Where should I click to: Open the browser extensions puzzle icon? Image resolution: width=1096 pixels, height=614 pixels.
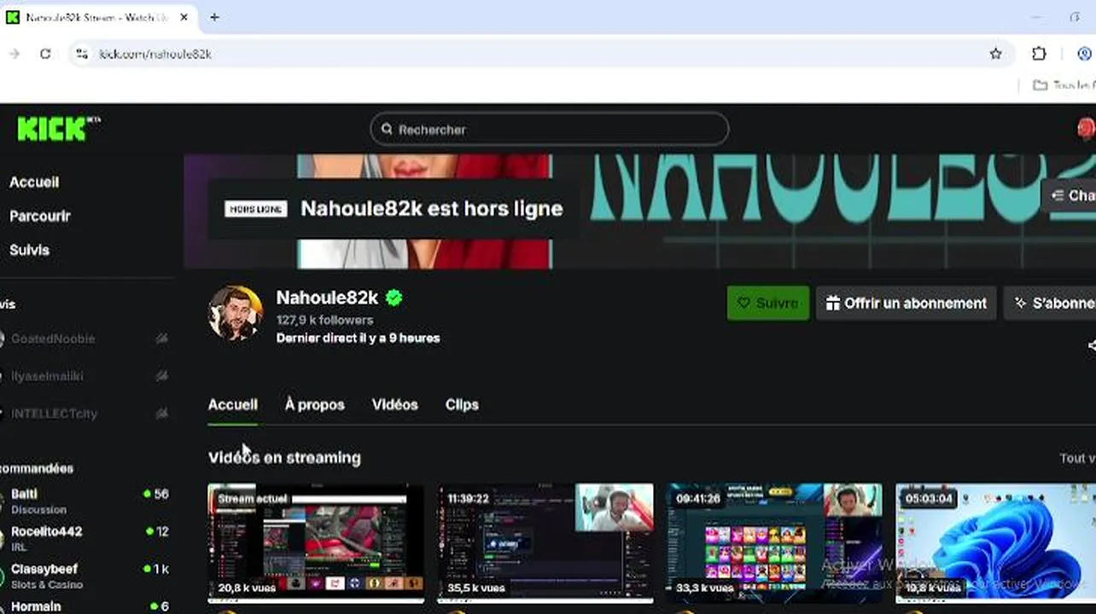pyautogui.click(x=1039, y=54)
